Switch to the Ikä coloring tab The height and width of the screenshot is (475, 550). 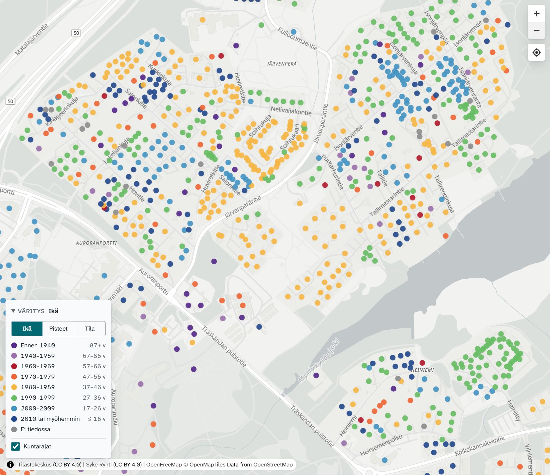click(27, 329)
